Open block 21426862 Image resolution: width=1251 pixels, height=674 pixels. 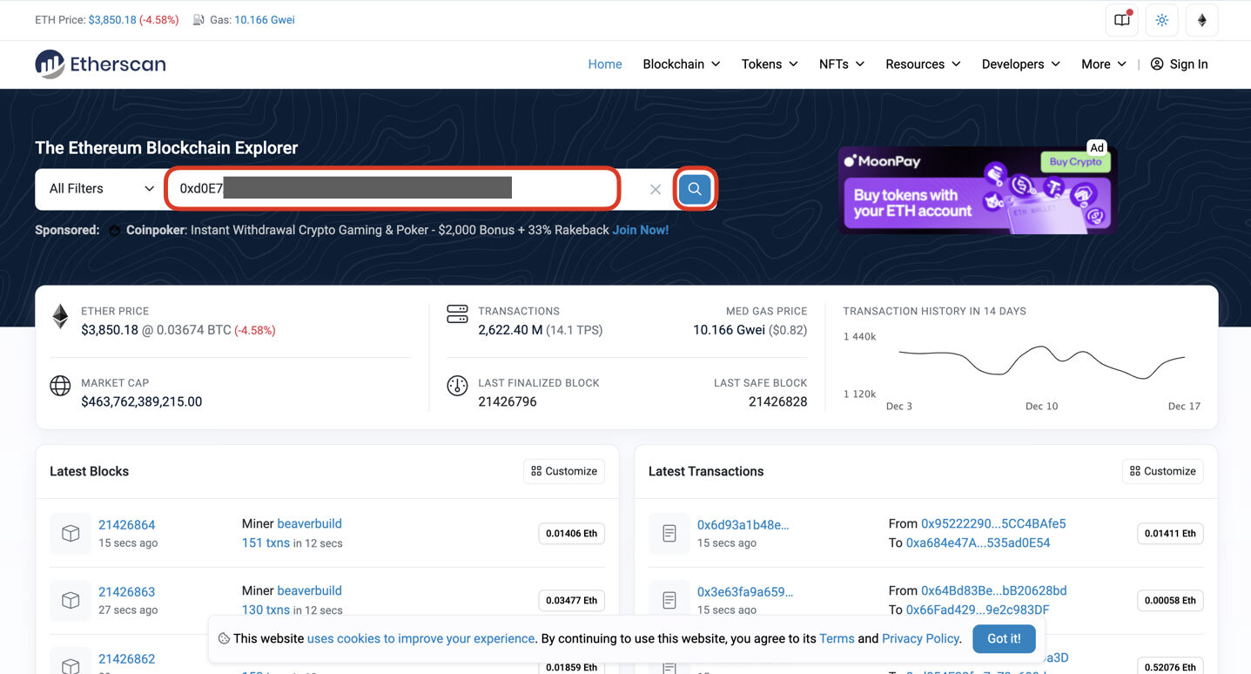pyautogui.click(x=127, y=659)
